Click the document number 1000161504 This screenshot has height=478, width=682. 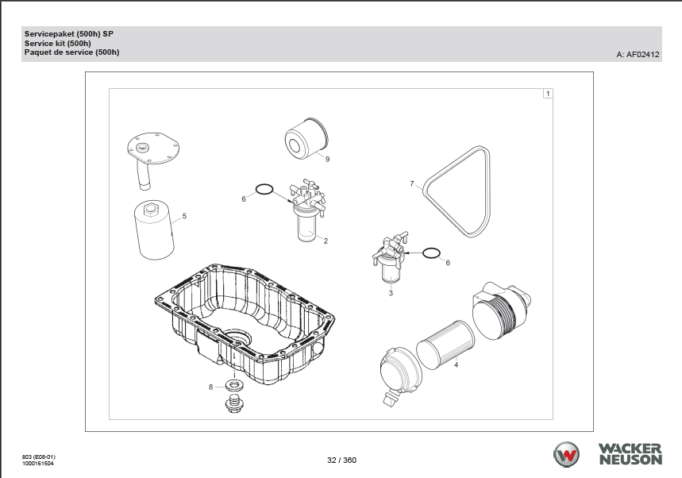coord(40,463)
